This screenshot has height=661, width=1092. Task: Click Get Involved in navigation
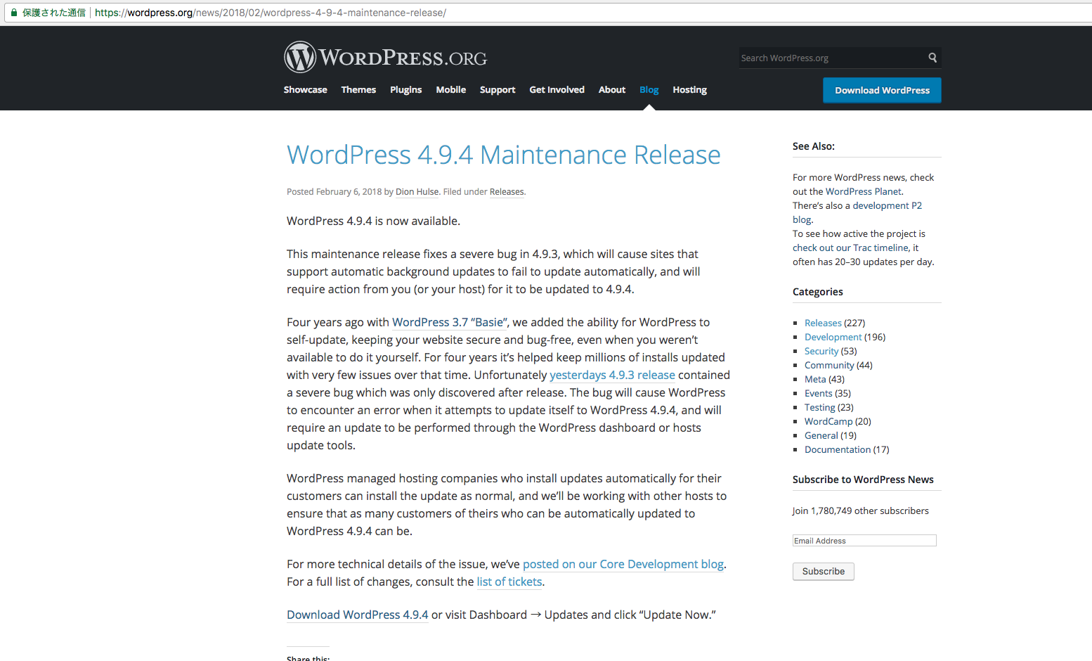point(557,90)
